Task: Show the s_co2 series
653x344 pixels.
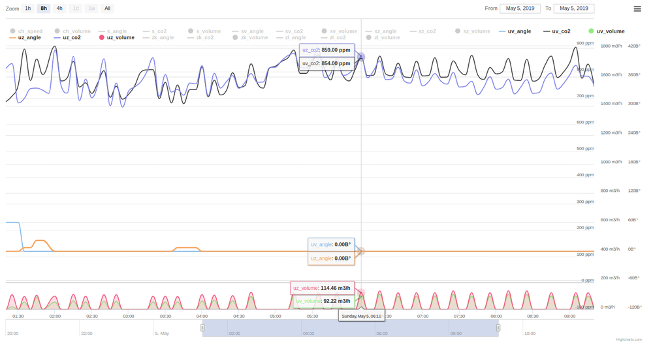Action: [159, 31]
